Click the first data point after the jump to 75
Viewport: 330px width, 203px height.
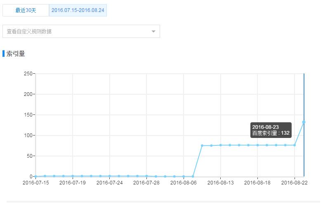[202, 145]
